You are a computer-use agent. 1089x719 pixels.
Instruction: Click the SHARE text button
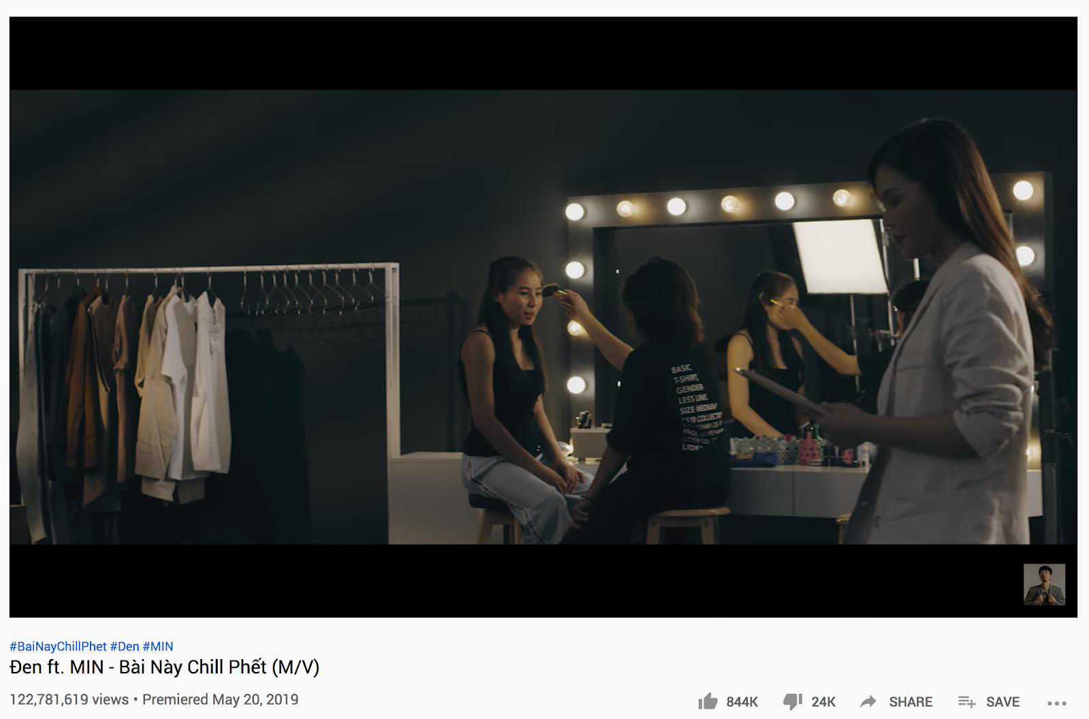[911, 702]
